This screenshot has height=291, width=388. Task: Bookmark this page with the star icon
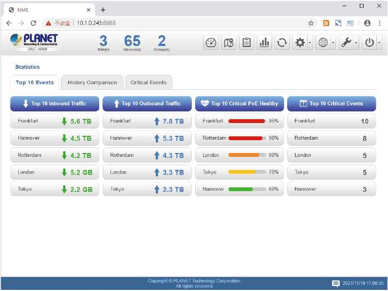pos(311,23)
